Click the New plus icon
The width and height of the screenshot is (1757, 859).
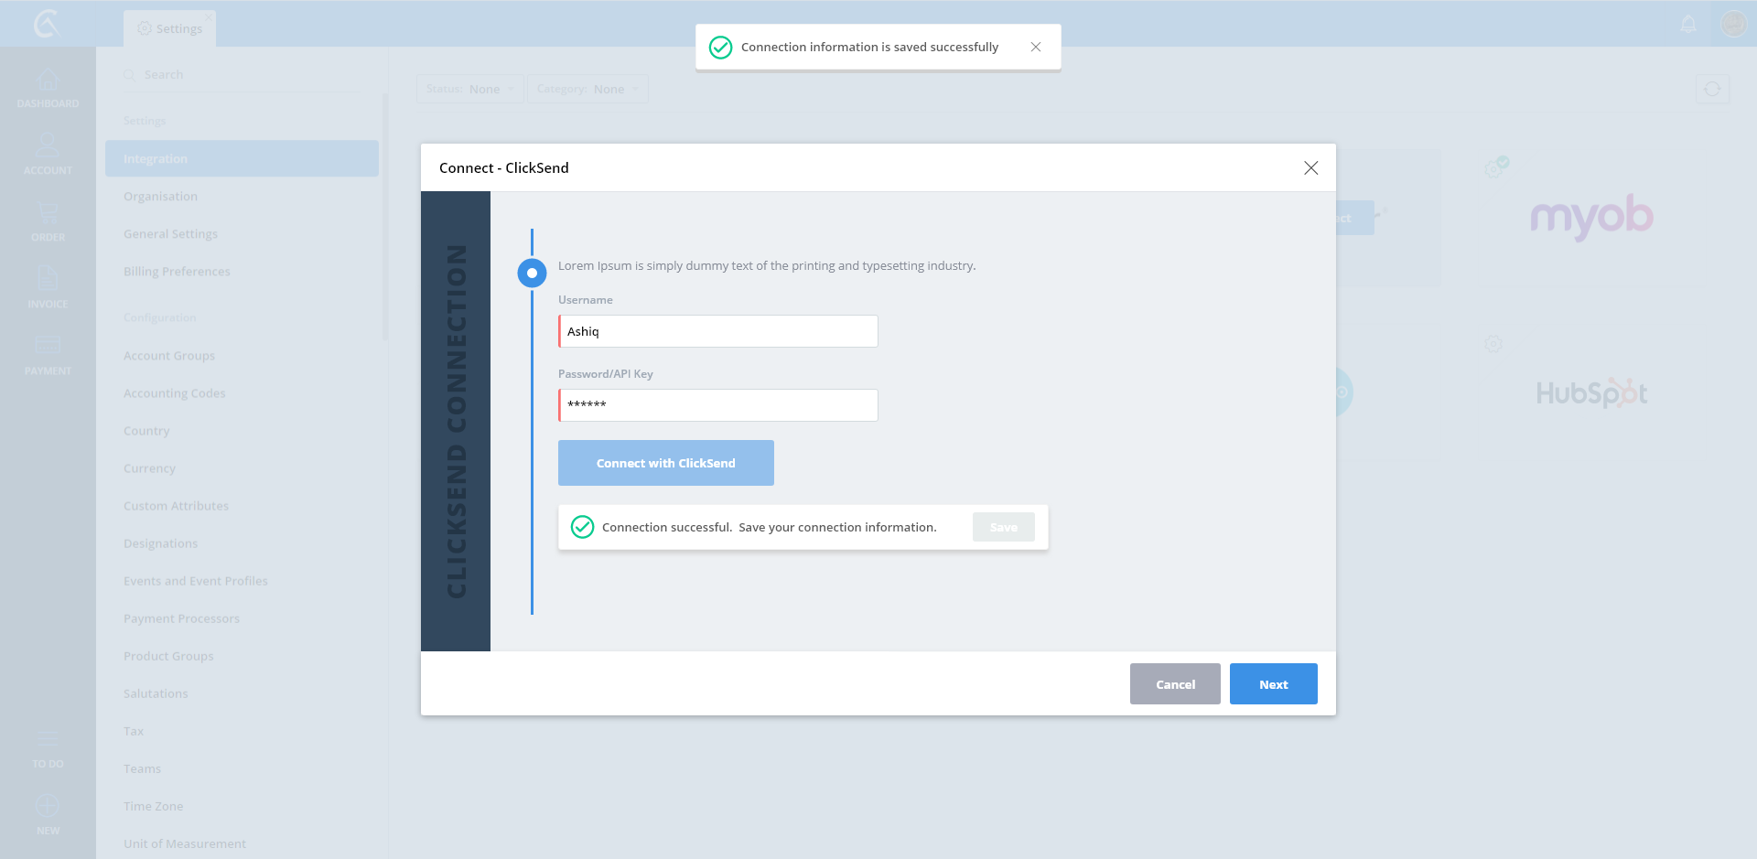pos(48,806)
